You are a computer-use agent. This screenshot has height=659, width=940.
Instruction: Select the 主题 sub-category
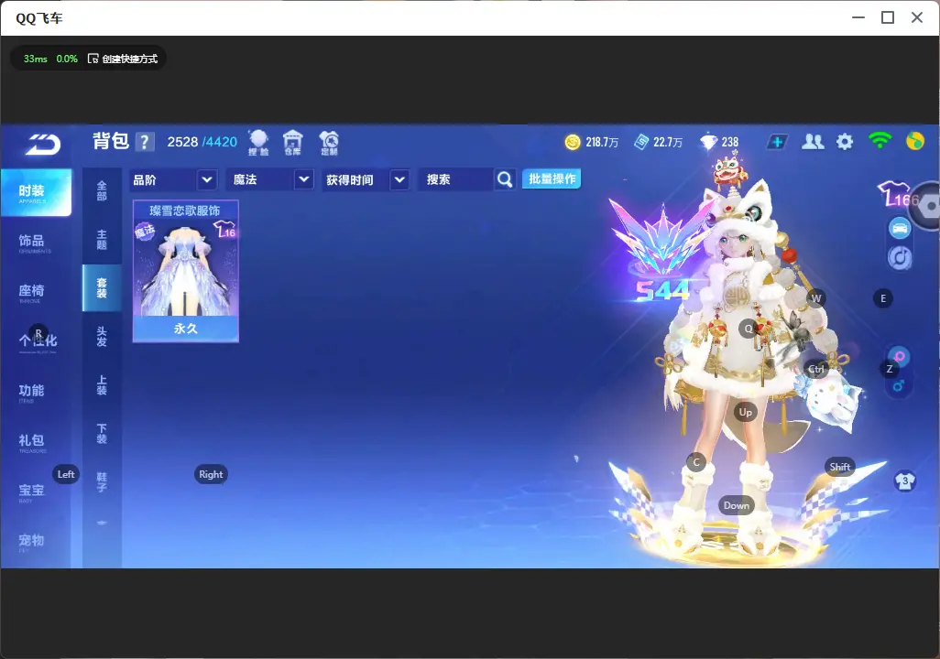[102, 240]
